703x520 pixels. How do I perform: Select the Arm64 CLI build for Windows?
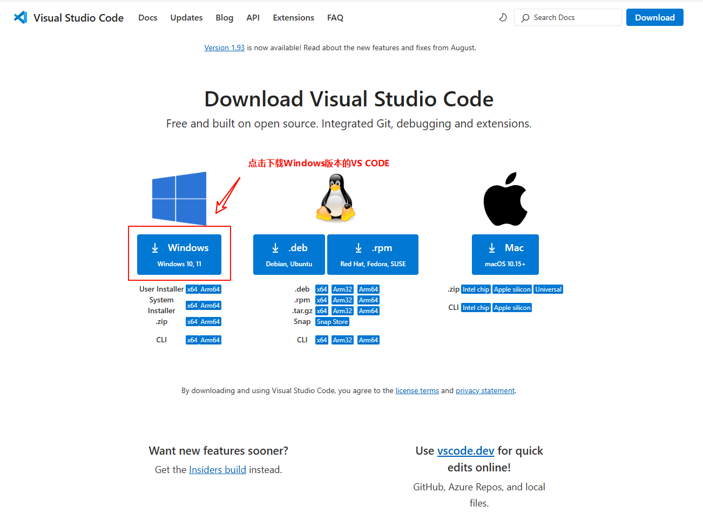210,340
